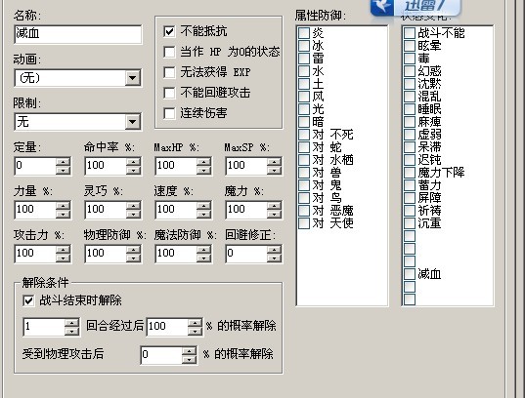Increase 命中率 % with up arrow

[133, 162]
